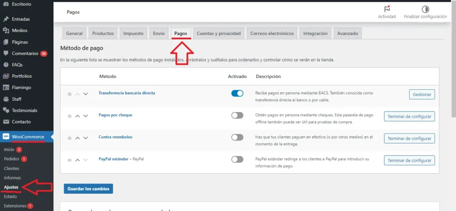456x211 pixels.
Task: Click the page vertical scrollbar
Action: pos(454,58)
